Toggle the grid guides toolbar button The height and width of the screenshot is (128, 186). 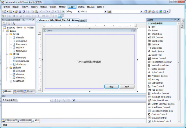pos(60,16)
